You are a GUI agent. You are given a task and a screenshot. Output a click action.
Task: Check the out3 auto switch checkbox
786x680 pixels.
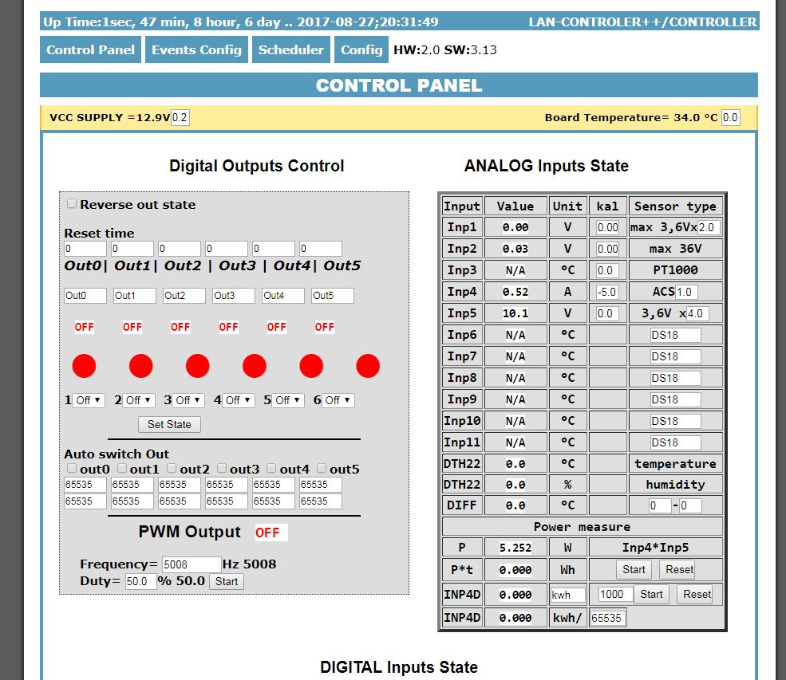(222, 469)
